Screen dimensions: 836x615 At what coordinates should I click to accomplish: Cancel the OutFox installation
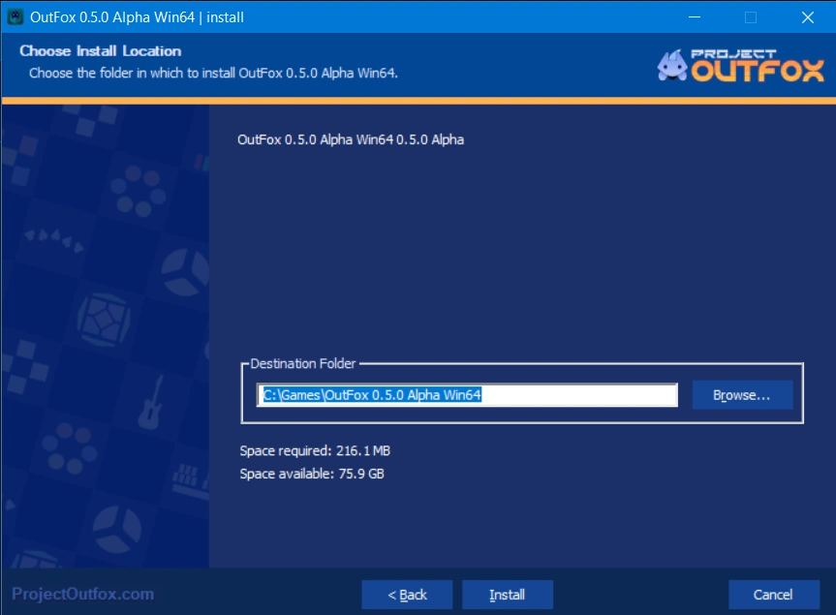click(x=774, y=595)
